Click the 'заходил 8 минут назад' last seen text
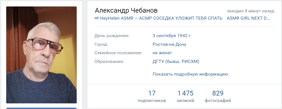Screen dimensions: 282x109 click(x=250, y=11)
